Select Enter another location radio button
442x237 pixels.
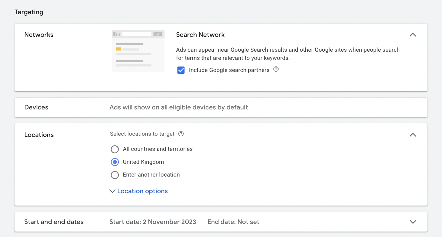point(115,175)
